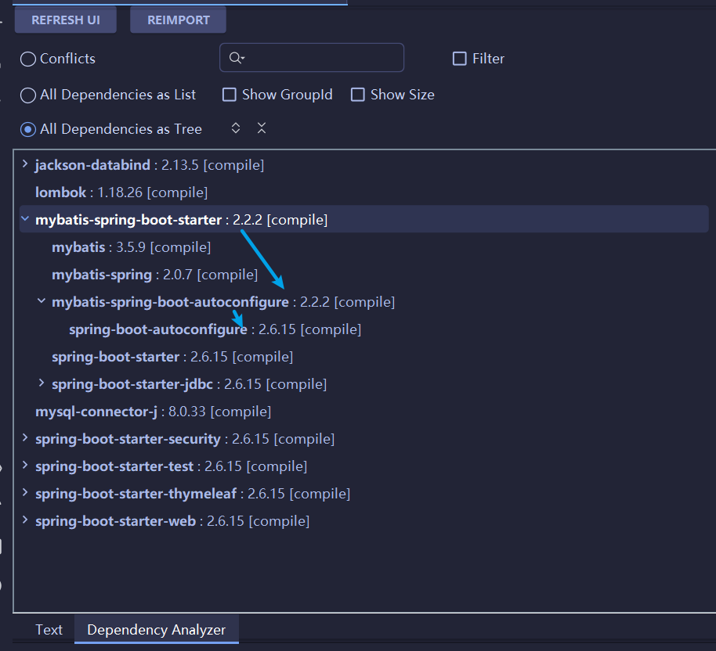The width and height of the screenshot is (716, 651).
Task: Click the Expand All icon
Action: (236, 128)
